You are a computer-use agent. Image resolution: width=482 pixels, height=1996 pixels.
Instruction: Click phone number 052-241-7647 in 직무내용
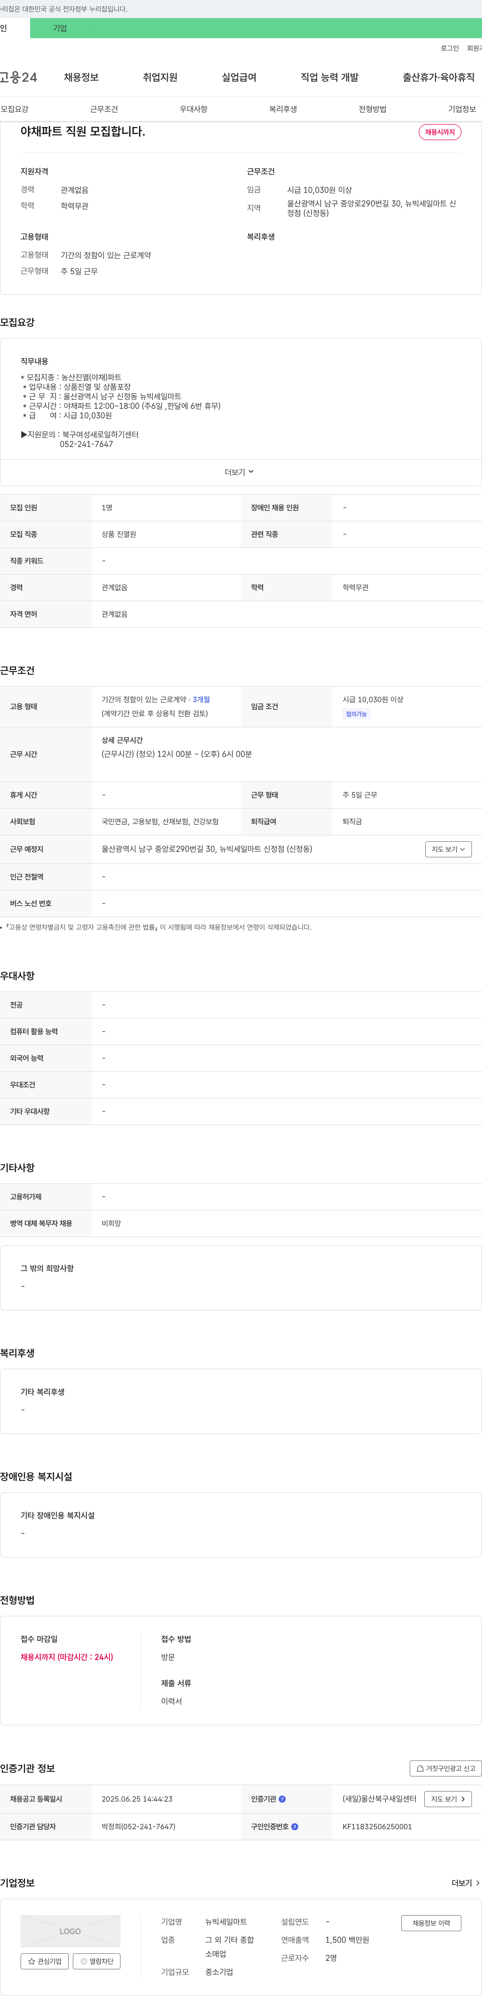(86, 445)
